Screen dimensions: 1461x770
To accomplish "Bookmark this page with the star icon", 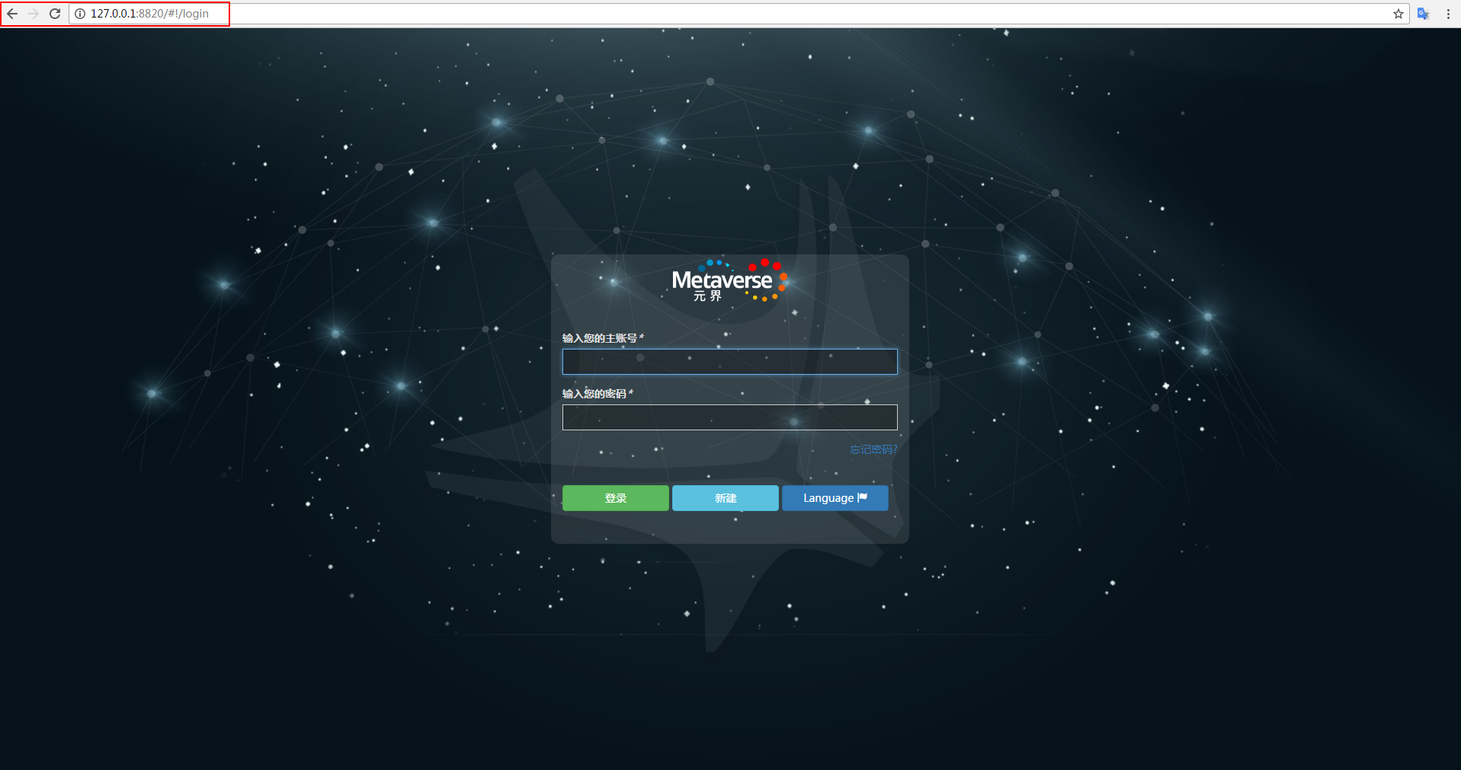I will 1399,14.
